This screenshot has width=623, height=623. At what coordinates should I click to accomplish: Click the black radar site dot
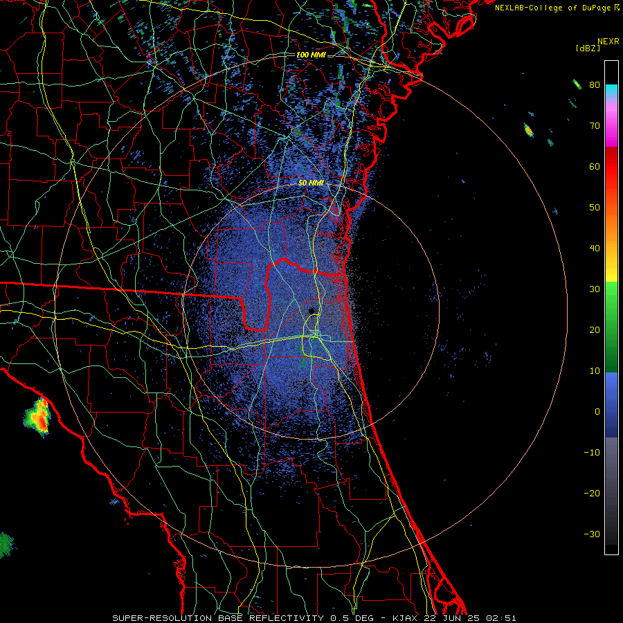(311, 311)
